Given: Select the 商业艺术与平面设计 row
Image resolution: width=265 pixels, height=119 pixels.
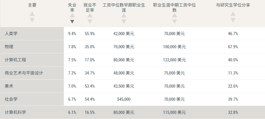Looking at the screenshot, I should pyautogui.click(x=24, y=73).
